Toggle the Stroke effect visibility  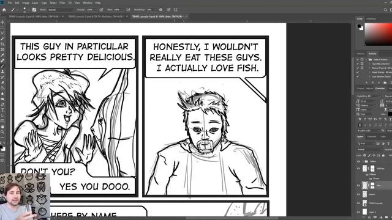point(371,178)
